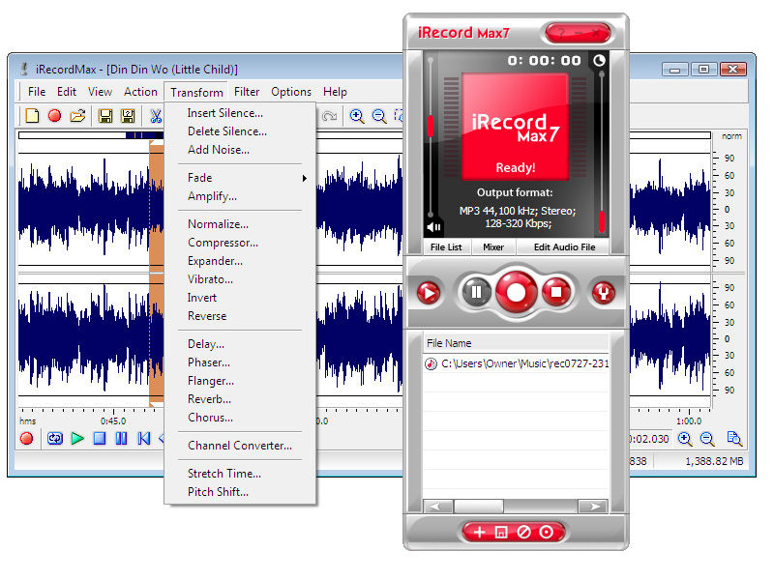
Task: Open a file using the folder toolbar icon
Action: coord(77,116)
